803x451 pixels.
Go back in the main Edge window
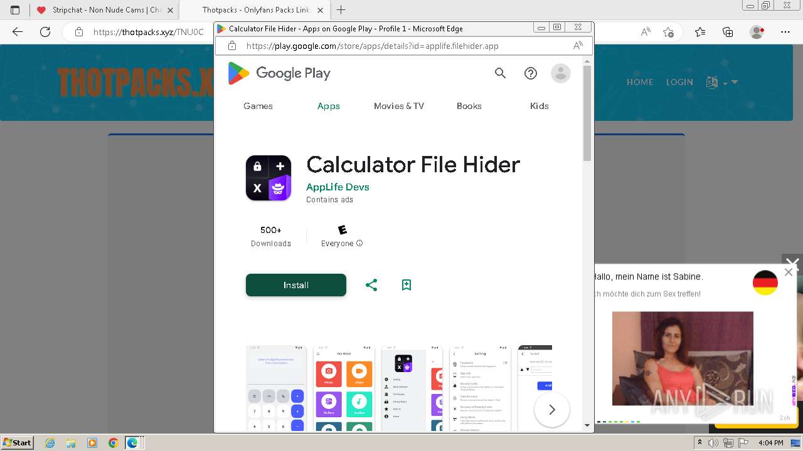point(18,32)
